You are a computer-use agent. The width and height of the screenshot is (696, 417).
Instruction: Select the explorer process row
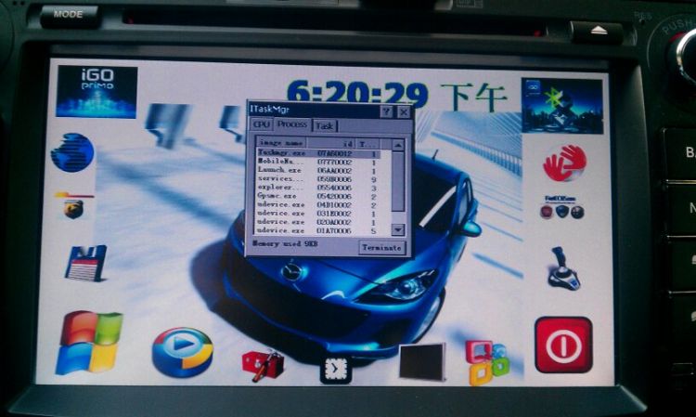[317, 188]
